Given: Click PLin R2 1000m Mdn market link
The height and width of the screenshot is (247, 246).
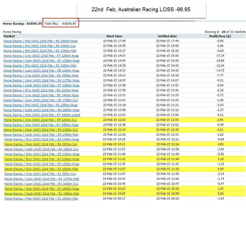Looking at the screenshot, I should pyautogui.click(x=41, y=169).
